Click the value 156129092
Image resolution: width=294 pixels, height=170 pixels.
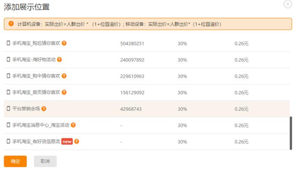(132, 93)
